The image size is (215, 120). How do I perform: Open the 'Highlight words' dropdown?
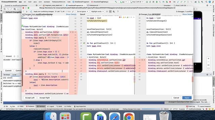pos(97,12)
